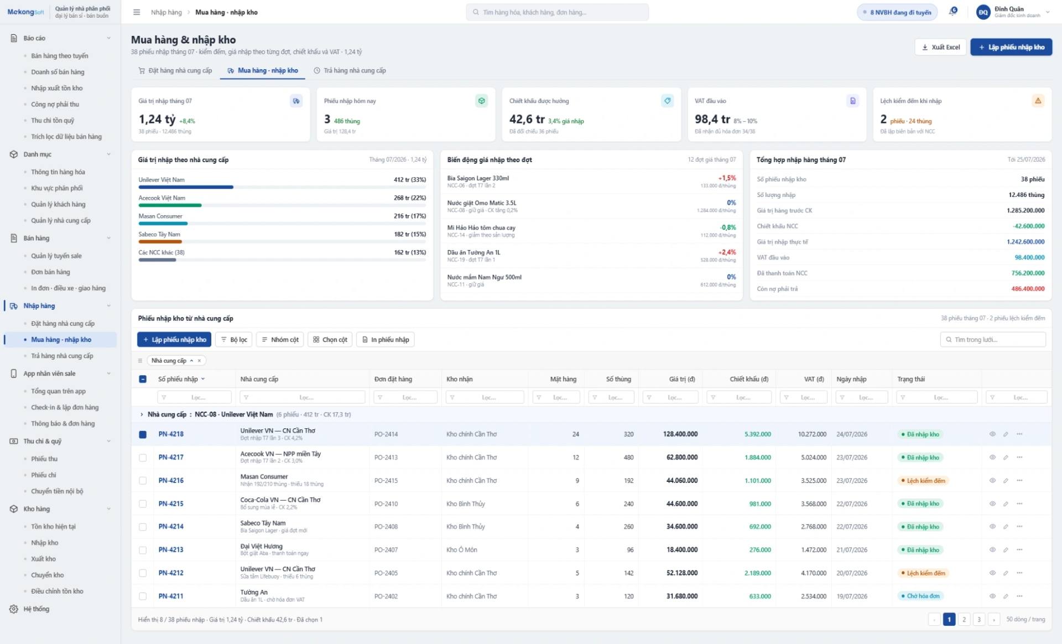The width and height of the screenshot is (1062, 644).
Task: Uncheck the PN-4218 row checkbox
Action: click(143, 435)
